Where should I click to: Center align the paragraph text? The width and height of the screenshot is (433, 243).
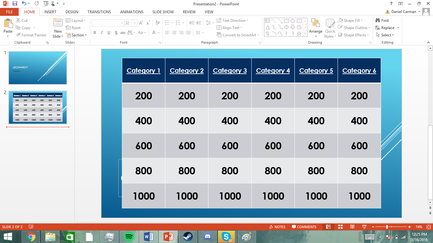tap(174, 33)
